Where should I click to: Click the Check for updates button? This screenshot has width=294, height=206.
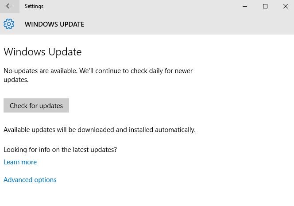click(36, 105)
